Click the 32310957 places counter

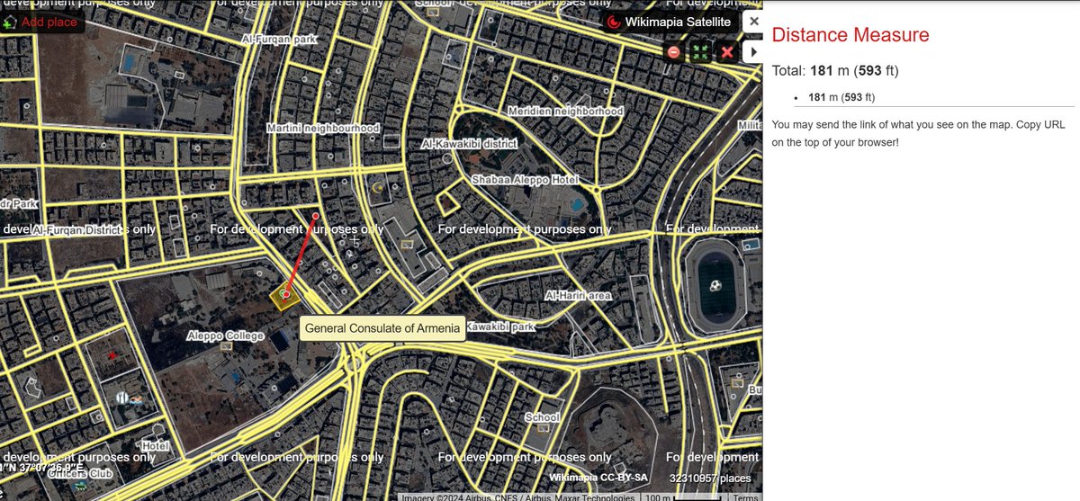pos(710,479)
